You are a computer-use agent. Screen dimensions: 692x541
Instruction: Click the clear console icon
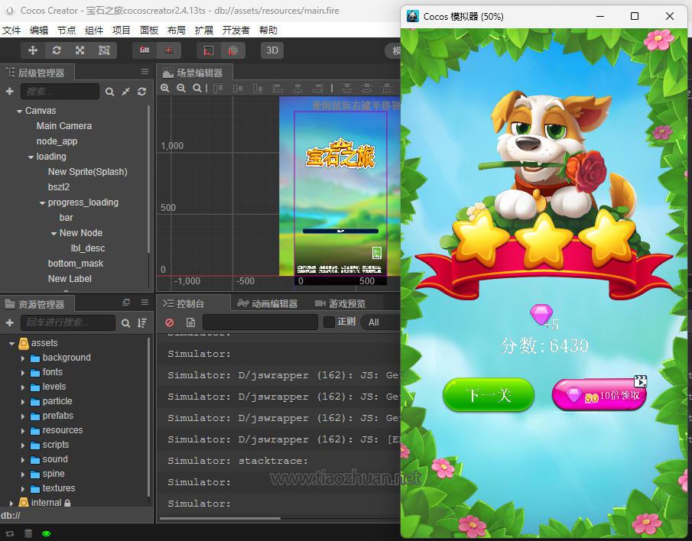[x=169, y=322]
